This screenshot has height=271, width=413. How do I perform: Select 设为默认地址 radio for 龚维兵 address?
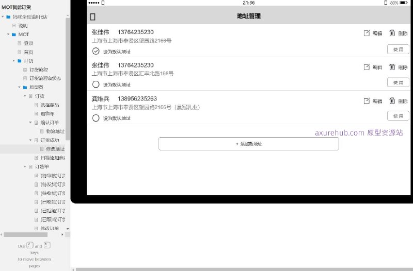(x=96, y=118)
